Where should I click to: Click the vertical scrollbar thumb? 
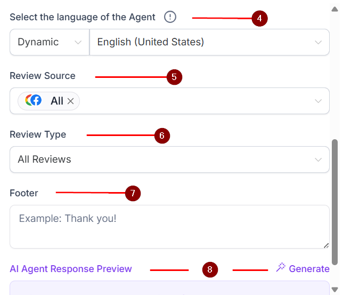click(334, 202)
